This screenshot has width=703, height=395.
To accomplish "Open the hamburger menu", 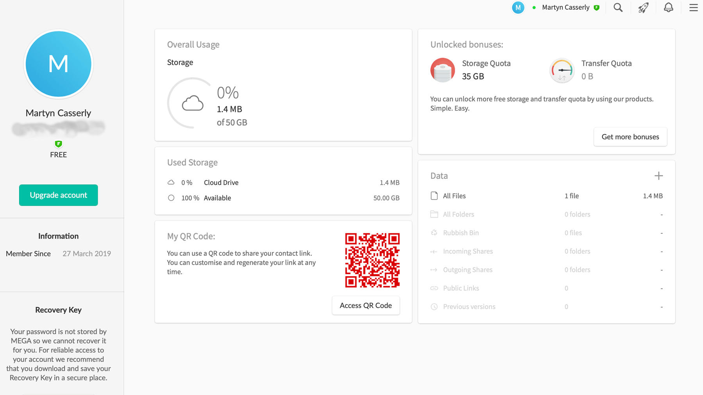I will 693,7.
